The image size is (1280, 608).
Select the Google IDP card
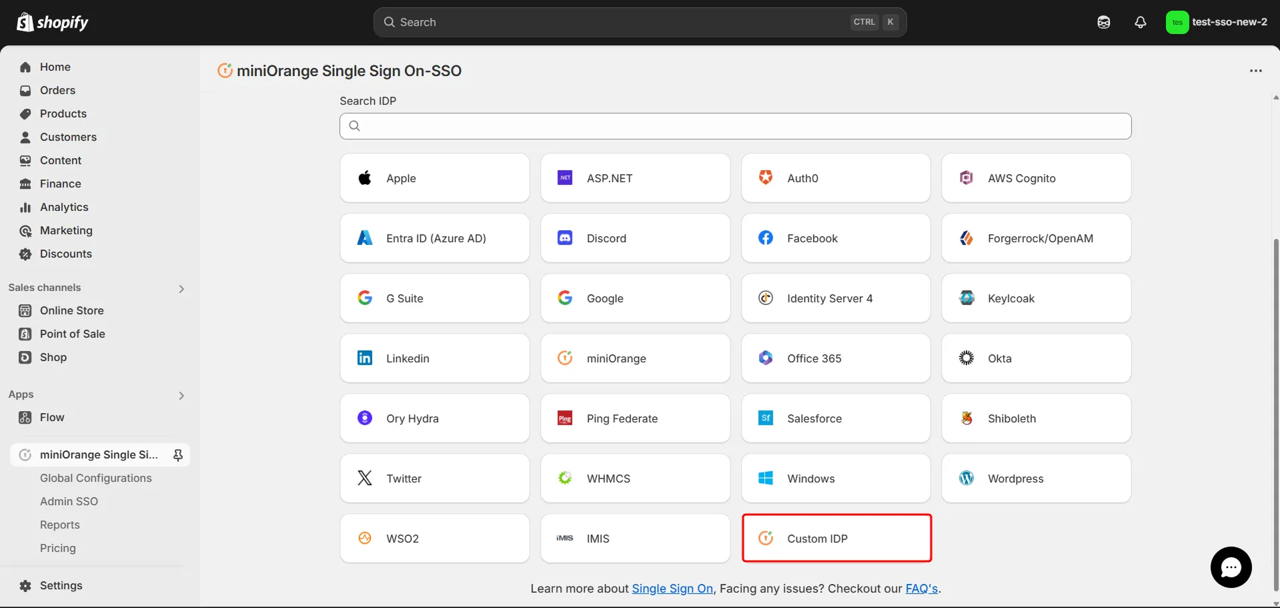636,298
